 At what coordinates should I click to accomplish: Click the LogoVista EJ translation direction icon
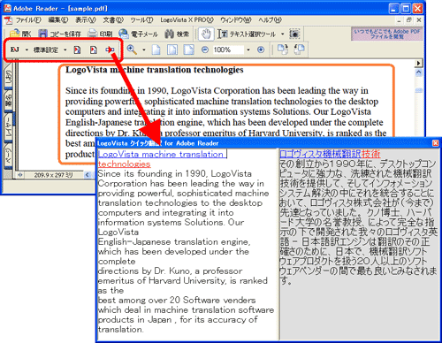pyautogui.click(x=15, y=50)
